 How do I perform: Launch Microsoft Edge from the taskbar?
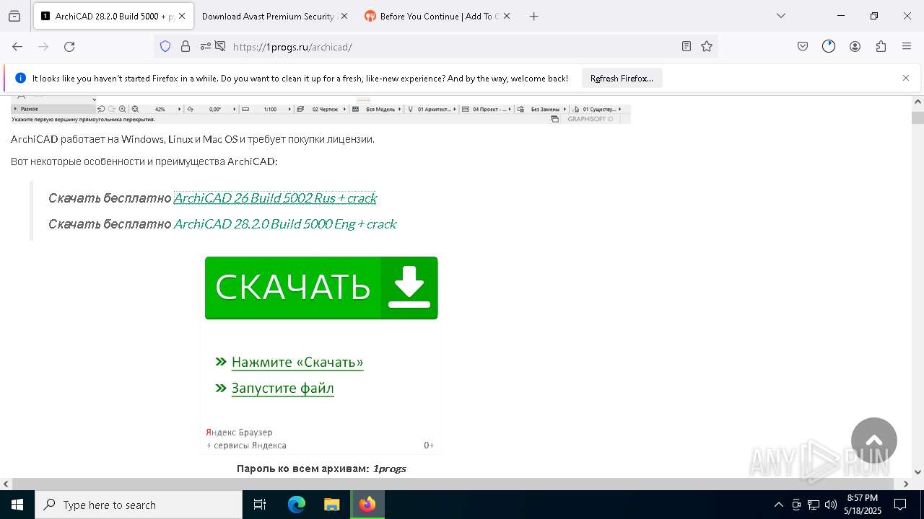(297, 505)
